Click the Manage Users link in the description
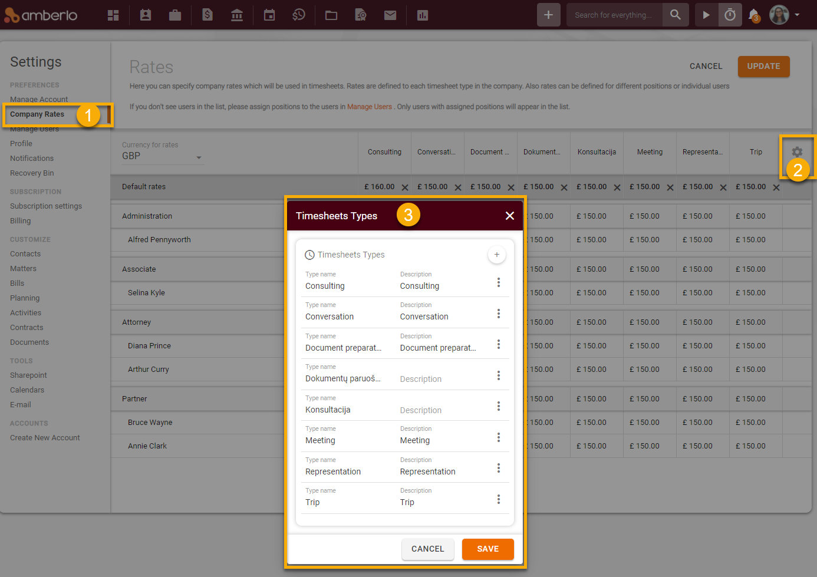 tap(368, 107)
